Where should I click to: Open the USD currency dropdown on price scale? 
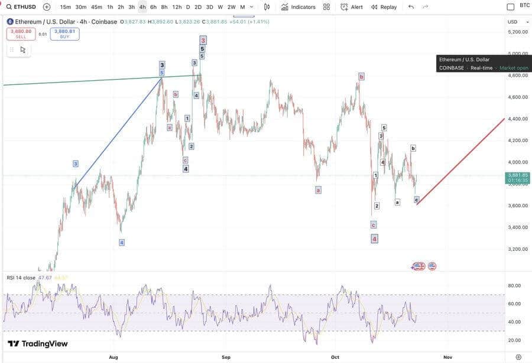click(514, 22)
